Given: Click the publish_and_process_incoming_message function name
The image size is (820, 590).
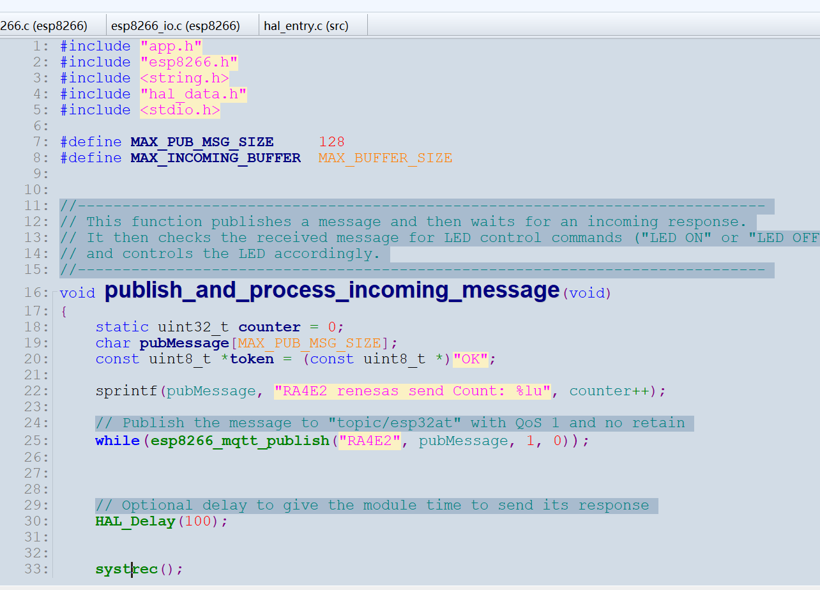Looking at the screenshot, I should (x=332, y=290).
